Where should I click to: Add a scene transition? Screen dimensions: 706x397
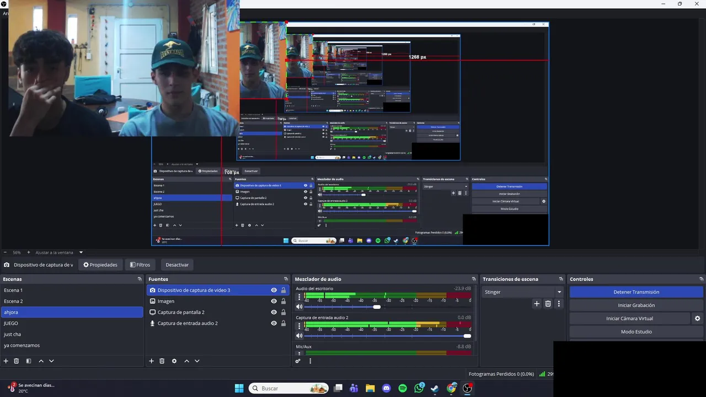click(537, 304)
